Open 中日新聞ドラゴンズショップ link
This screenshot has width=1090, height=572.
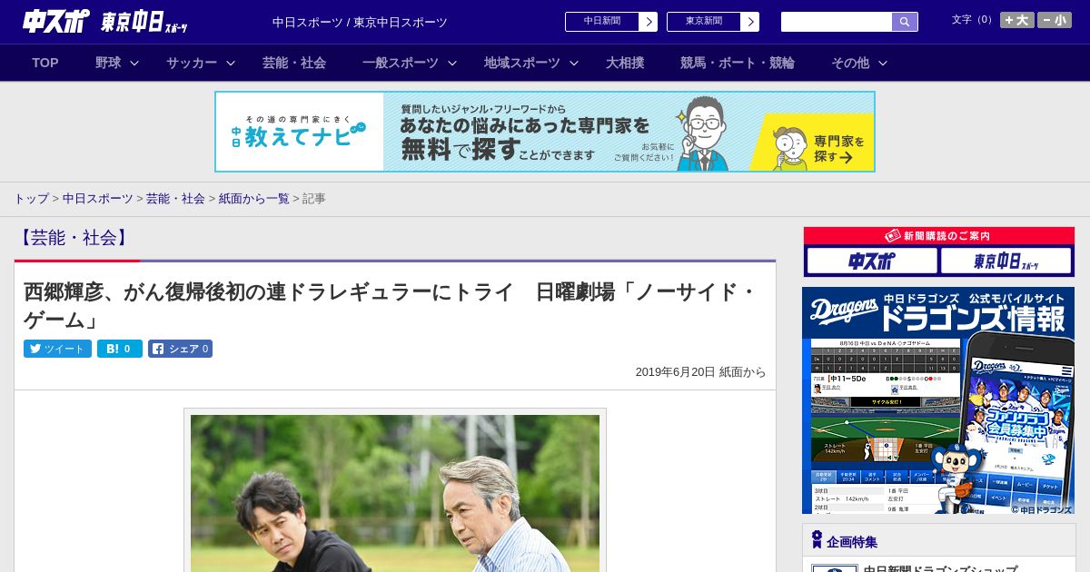coord(940,568)
